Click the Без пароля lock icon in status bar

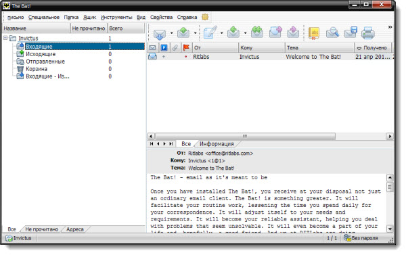point(347,237)
